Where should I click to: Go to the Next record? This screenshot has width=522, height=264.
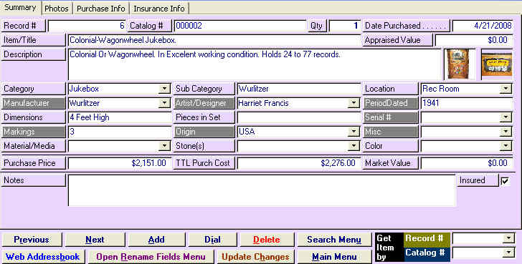pyautogui.click(x=95, y=240)
